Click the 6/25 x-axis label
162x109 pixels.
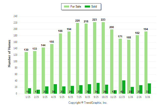[71, 97]
